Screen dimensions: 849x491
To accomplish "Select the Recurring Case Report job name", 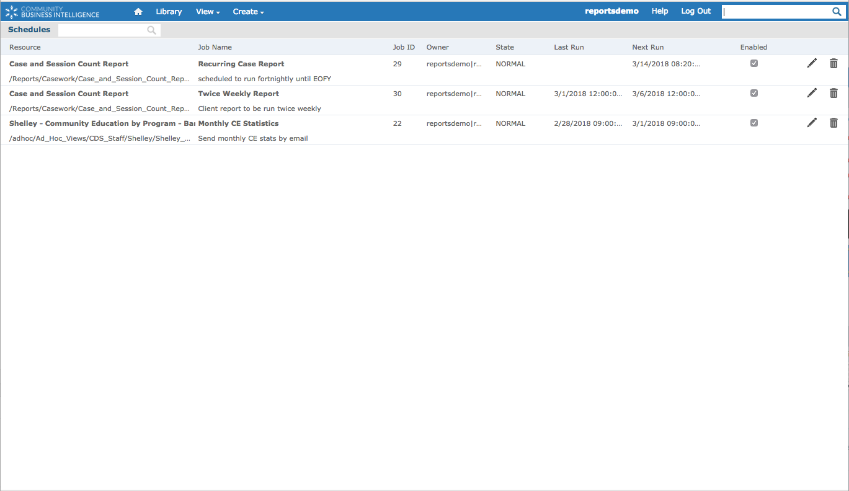I will click(241, 64).
